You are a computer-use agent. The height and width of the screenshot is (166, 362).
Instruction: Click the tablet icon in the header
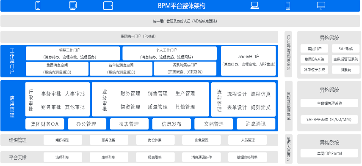pos(108,6)
